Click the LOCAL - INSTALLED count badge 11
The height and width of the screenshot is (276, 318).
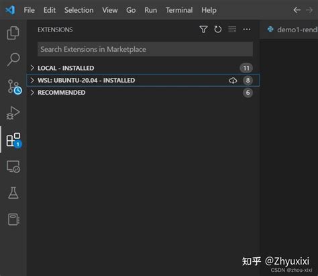point(246,68)
